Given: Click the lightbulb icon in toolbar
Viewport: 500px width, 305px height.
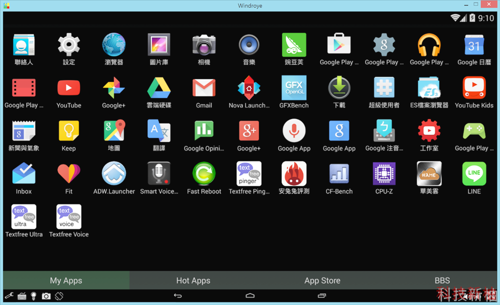Looking at the screenshot, I should click(33, 296).
